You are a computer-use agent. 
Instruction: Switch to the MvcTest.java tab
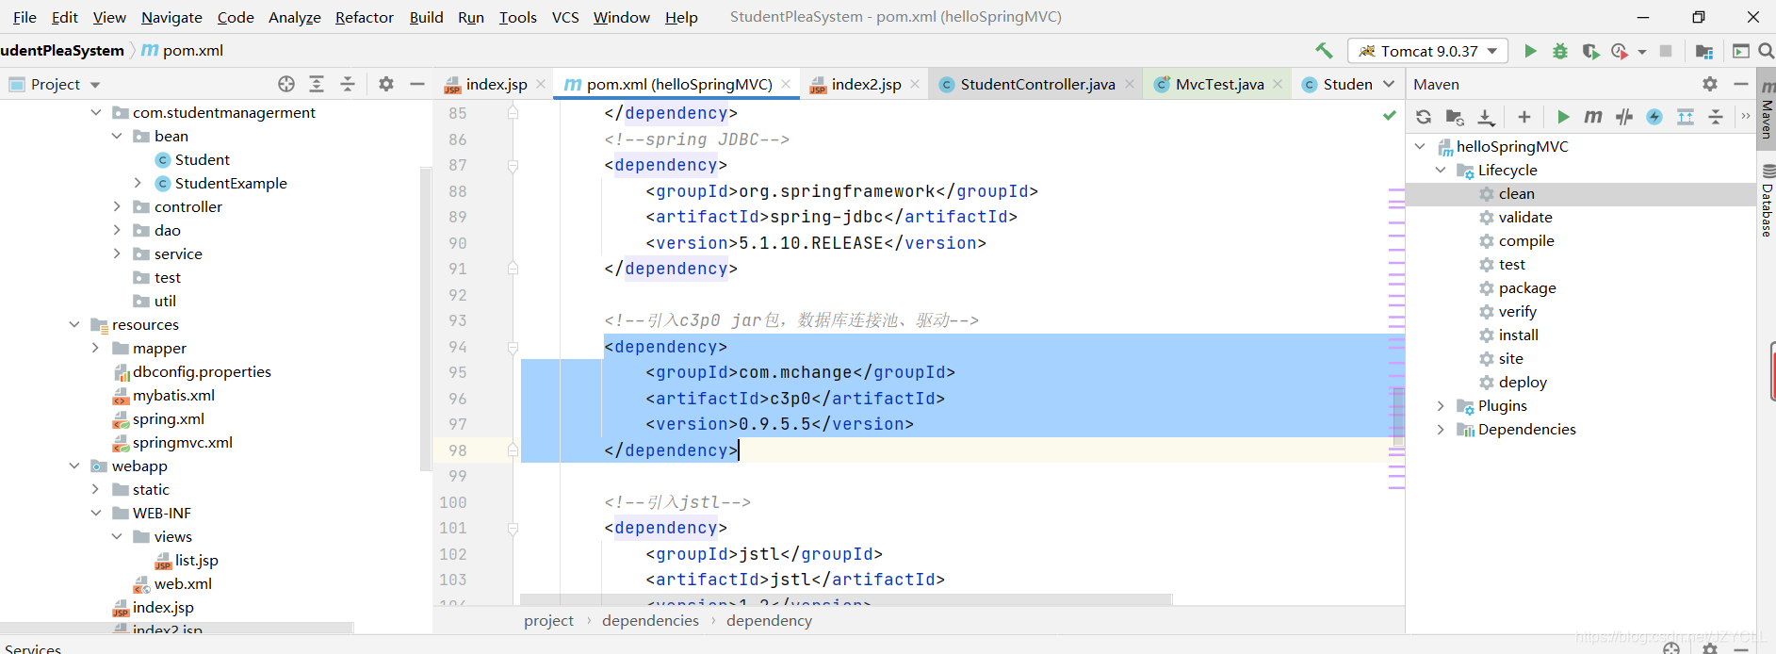[1219, 84]
